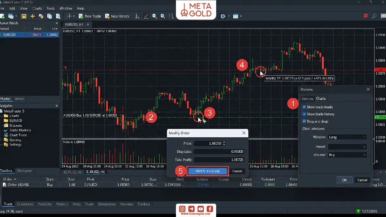Click the Take Profit input field
This screenshot has height=217, width=386.
click(x=219, y=159)
